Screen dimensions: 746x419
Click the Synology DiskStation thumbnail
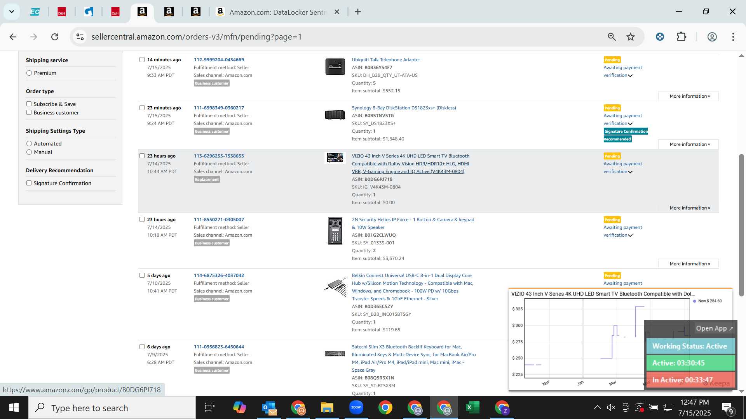pos(335,114)
